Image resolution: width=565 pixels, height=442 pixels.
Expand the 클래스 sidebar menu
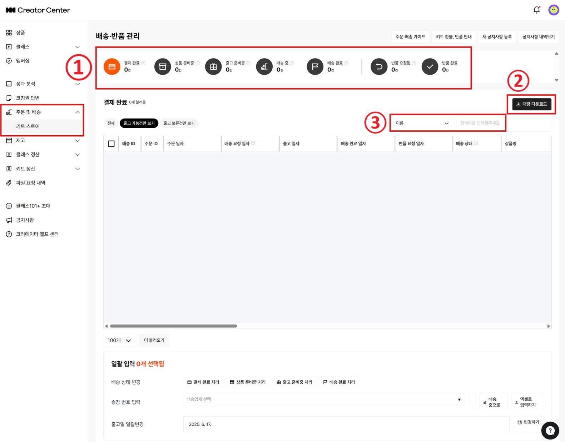pyautogui.click(x=78, y=47)
